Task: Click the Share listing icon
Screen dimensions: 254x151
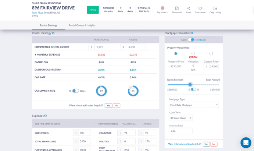Action: pyautogui.click(x=188, y=8)
